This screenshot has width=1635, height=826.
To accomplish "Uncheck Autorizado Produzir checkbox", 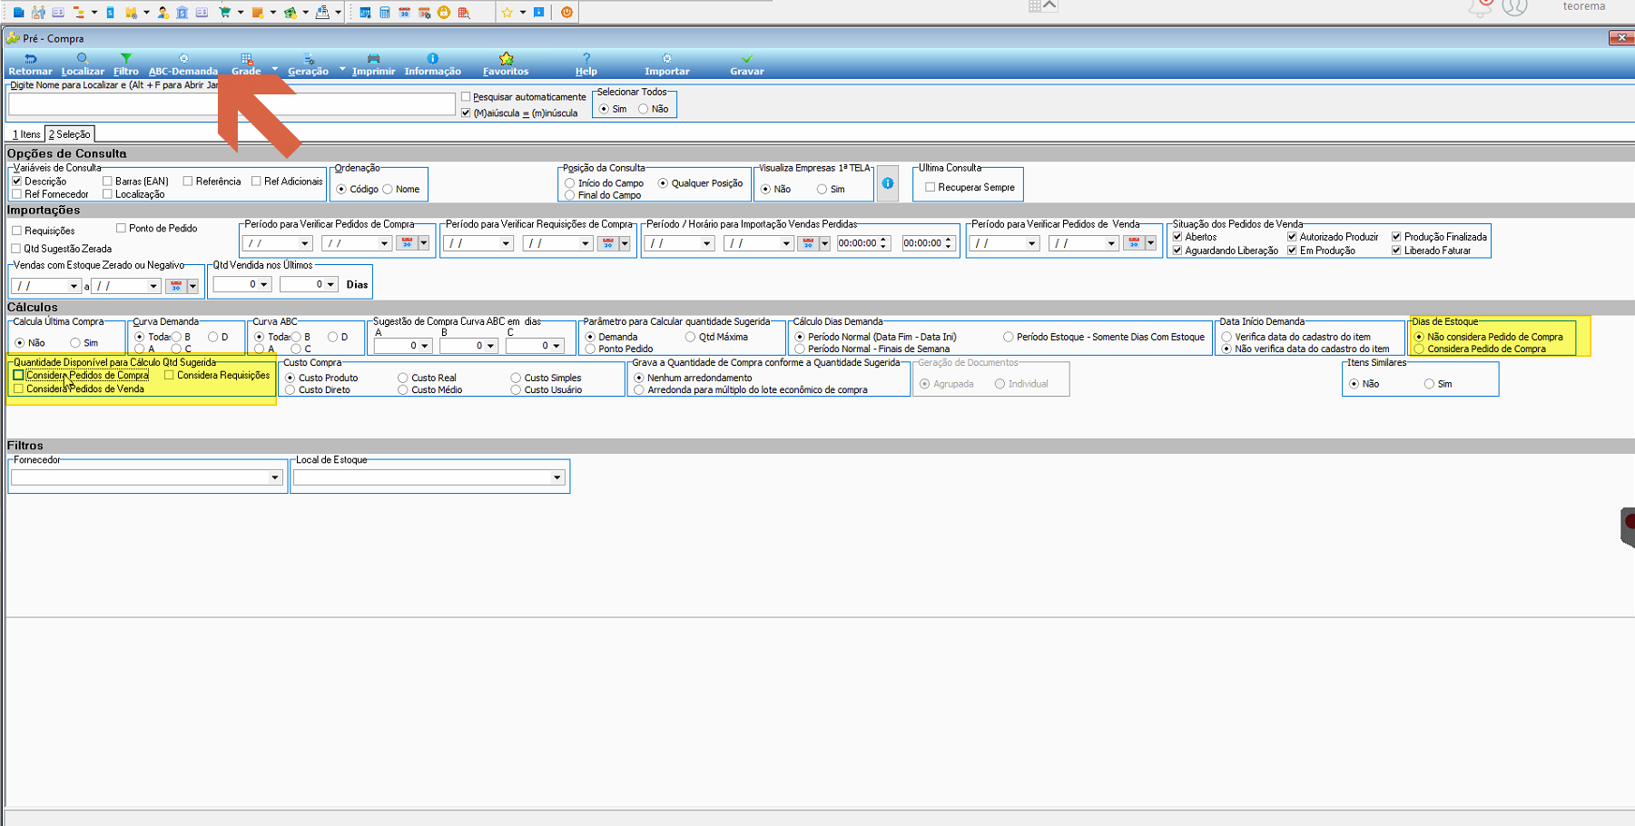I will [1292, 237].
